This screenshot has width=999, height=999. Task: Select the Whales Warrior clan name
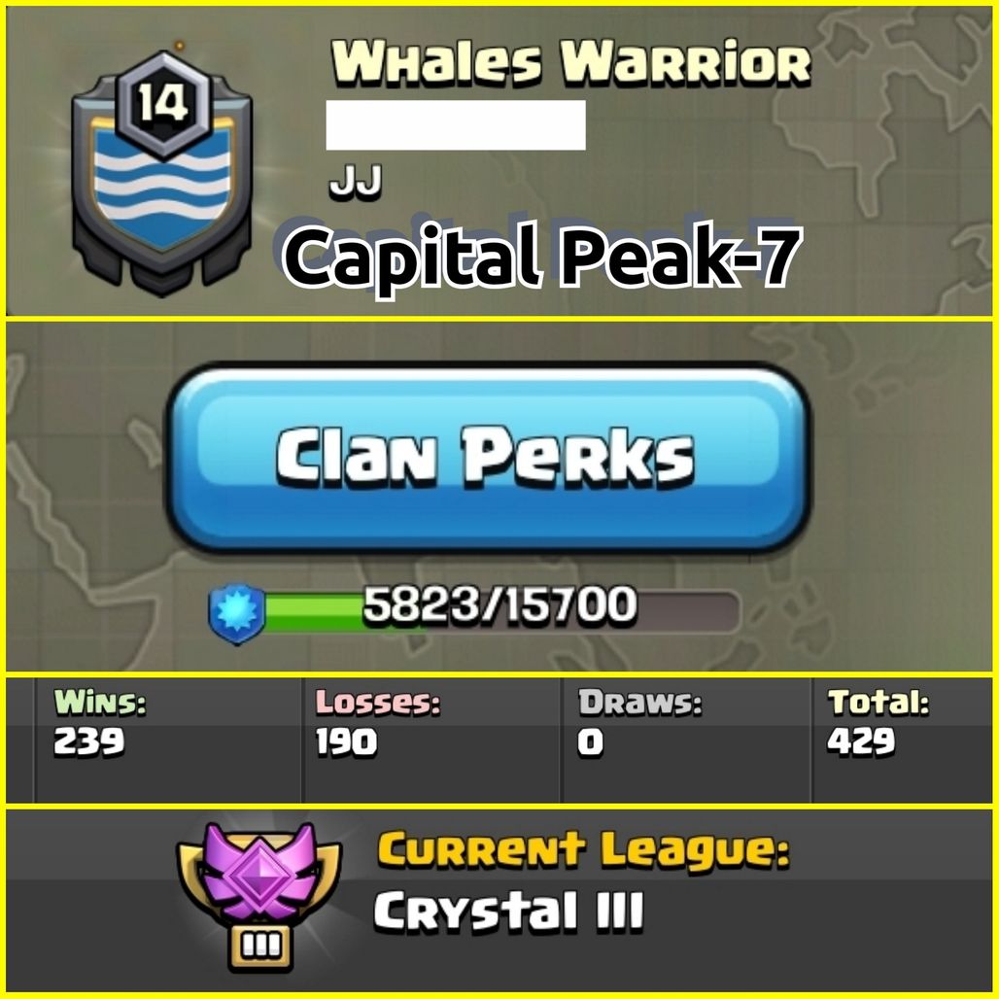pyautogui.click(x=570, y=63)
